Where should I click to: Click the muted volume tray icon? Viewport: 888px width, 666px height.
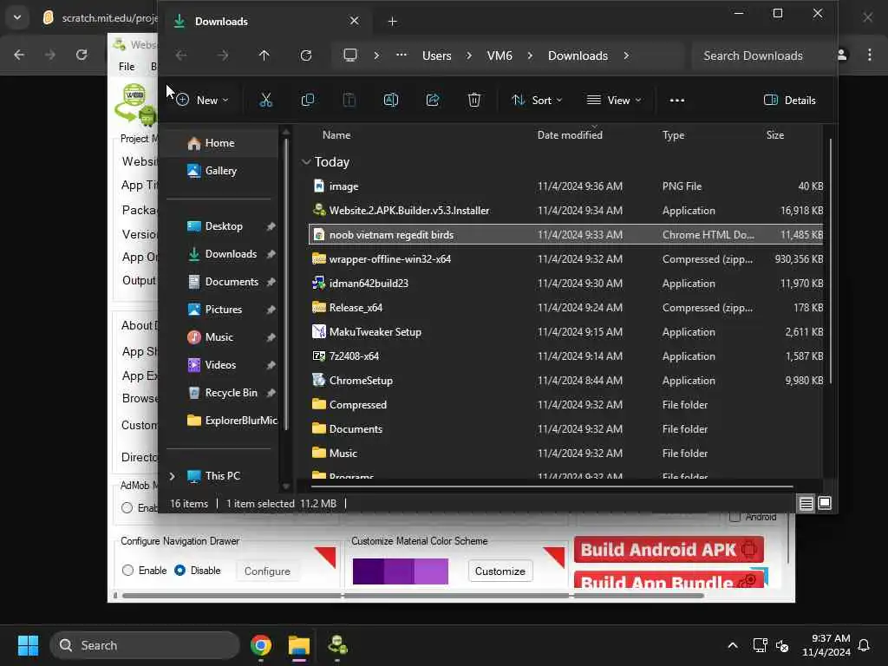(x=783, y=645)
